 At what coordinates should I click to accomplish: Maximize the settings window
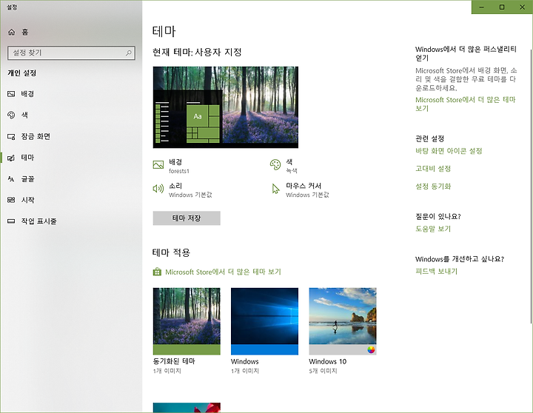coord(502,7)
